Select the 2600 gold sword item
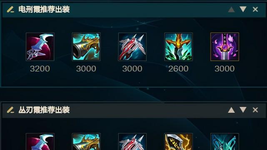267x150 pixels. (x=178, y=47)
